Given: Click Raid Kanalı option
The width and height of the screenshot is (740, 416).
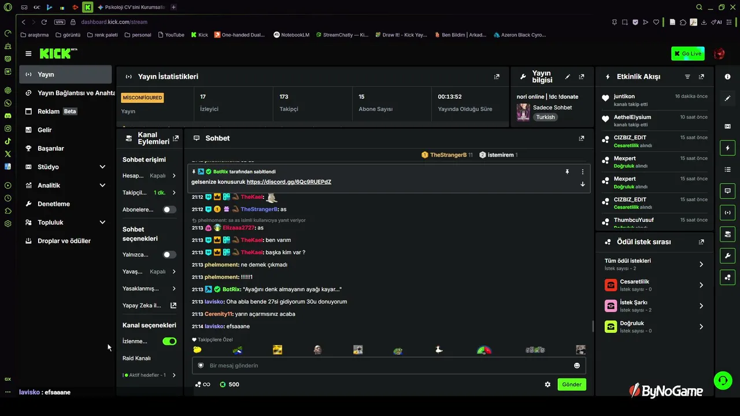Looking at the screenshot, I should pyautogui.click(x=136, y=358).
